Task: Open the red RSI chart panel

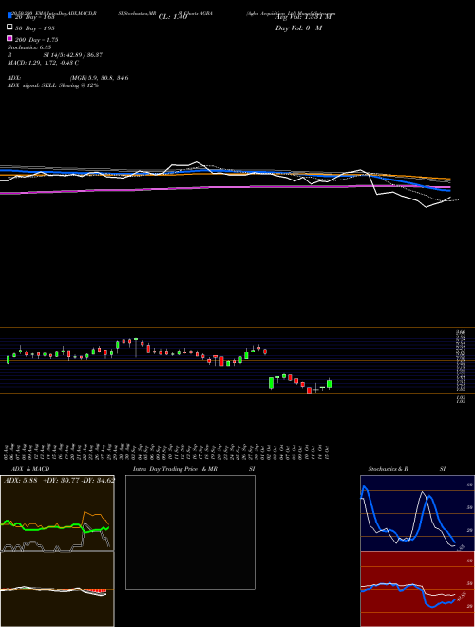Action: click(x=417, y=589)
